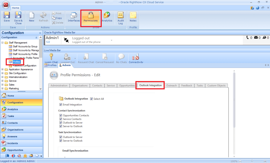
Task: Collapse the Staff Management tree folder
Action: coord(3,43)
